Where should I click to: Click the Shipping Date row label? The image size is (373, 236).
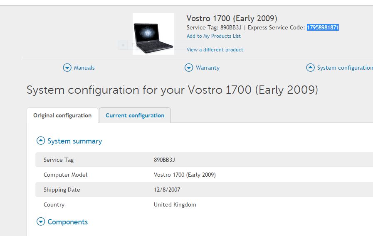point(62,190)
